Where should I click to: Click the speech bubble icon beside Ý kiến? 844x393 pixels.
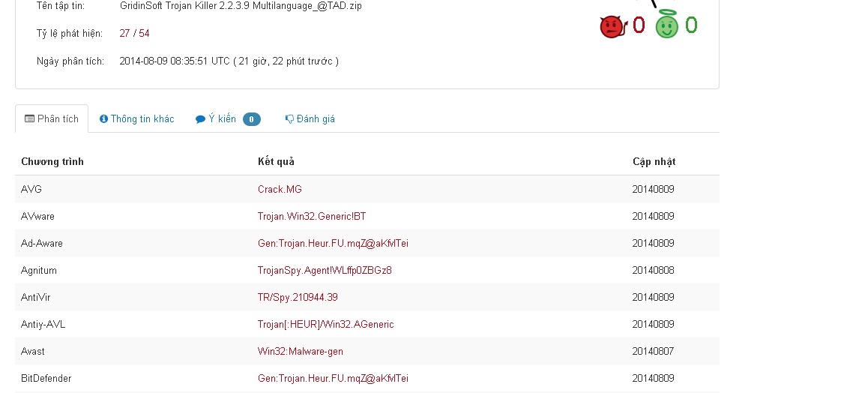pos(200,119)
